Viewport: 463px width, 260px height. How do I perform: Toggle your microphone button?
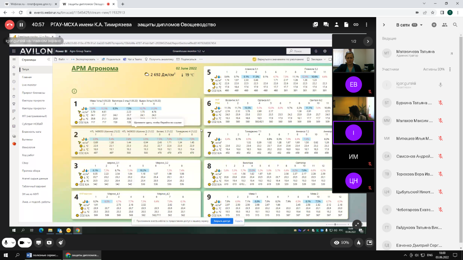pyautogui.click(x=6, y=243)
